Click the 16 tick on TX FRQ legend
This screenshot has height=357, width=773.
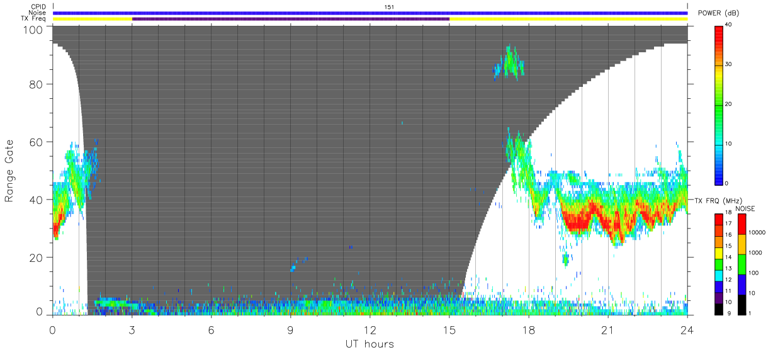point(729,235)
